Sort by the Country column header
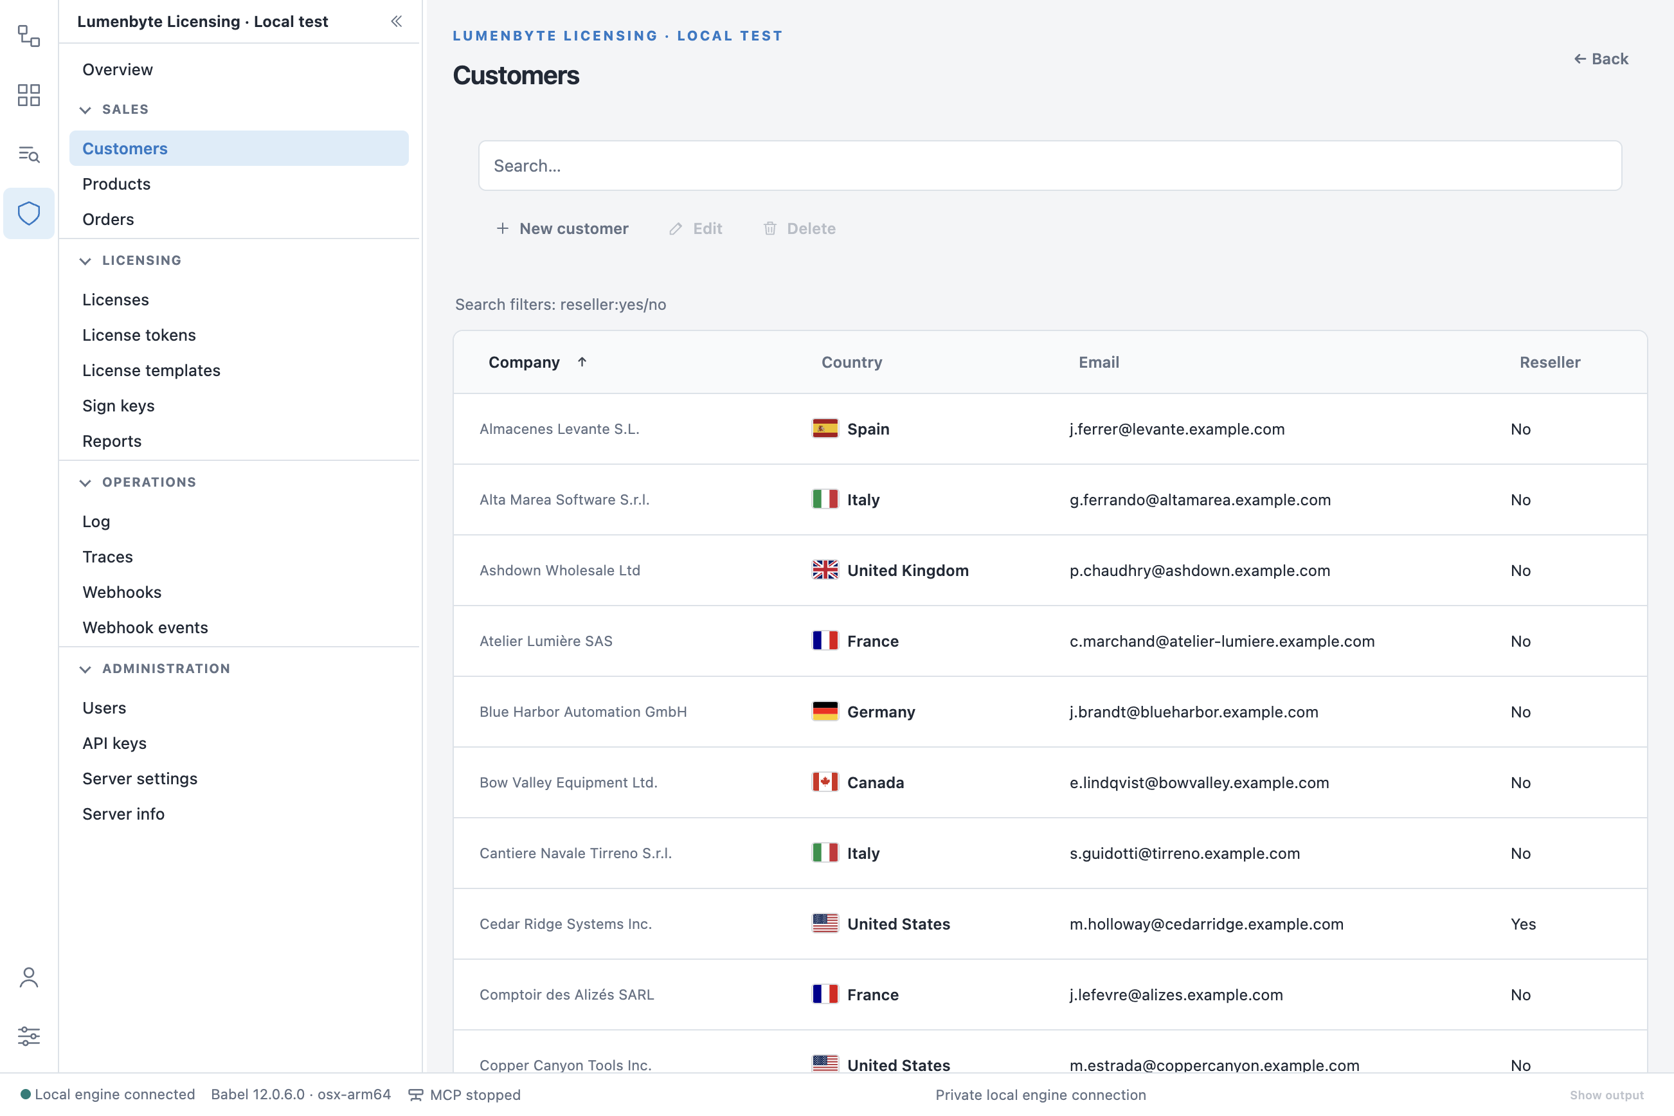 (851, 363)
